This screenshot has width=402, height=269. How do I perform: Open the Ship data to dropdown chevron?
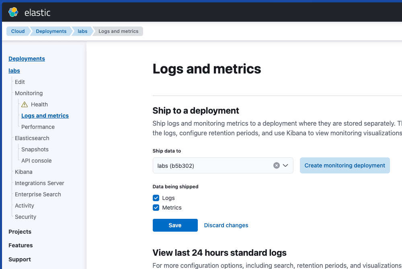click(x=286, y=165)
